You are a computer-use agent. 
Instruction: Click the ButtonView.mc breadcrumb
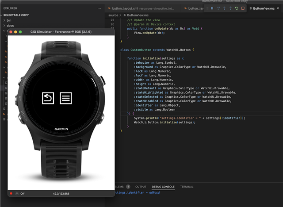point(138,15)
